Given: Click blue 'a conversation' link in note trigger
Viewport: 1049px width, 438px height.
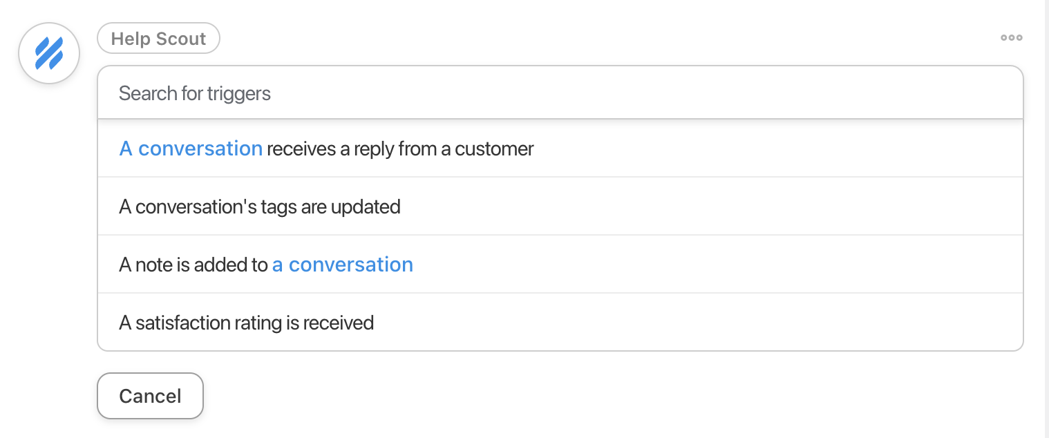Looking at the screenshot, I should pos(343,265).
